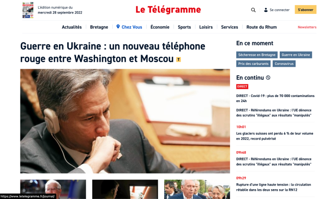Click the location pin icon beside Chez Vous
Screen dimensions: 334x199
click(x=118, y=26)
